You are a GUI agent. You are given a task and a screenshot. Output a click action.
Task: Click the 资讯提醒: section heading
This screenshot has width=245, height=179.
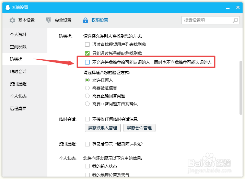(x=68, y=144)
